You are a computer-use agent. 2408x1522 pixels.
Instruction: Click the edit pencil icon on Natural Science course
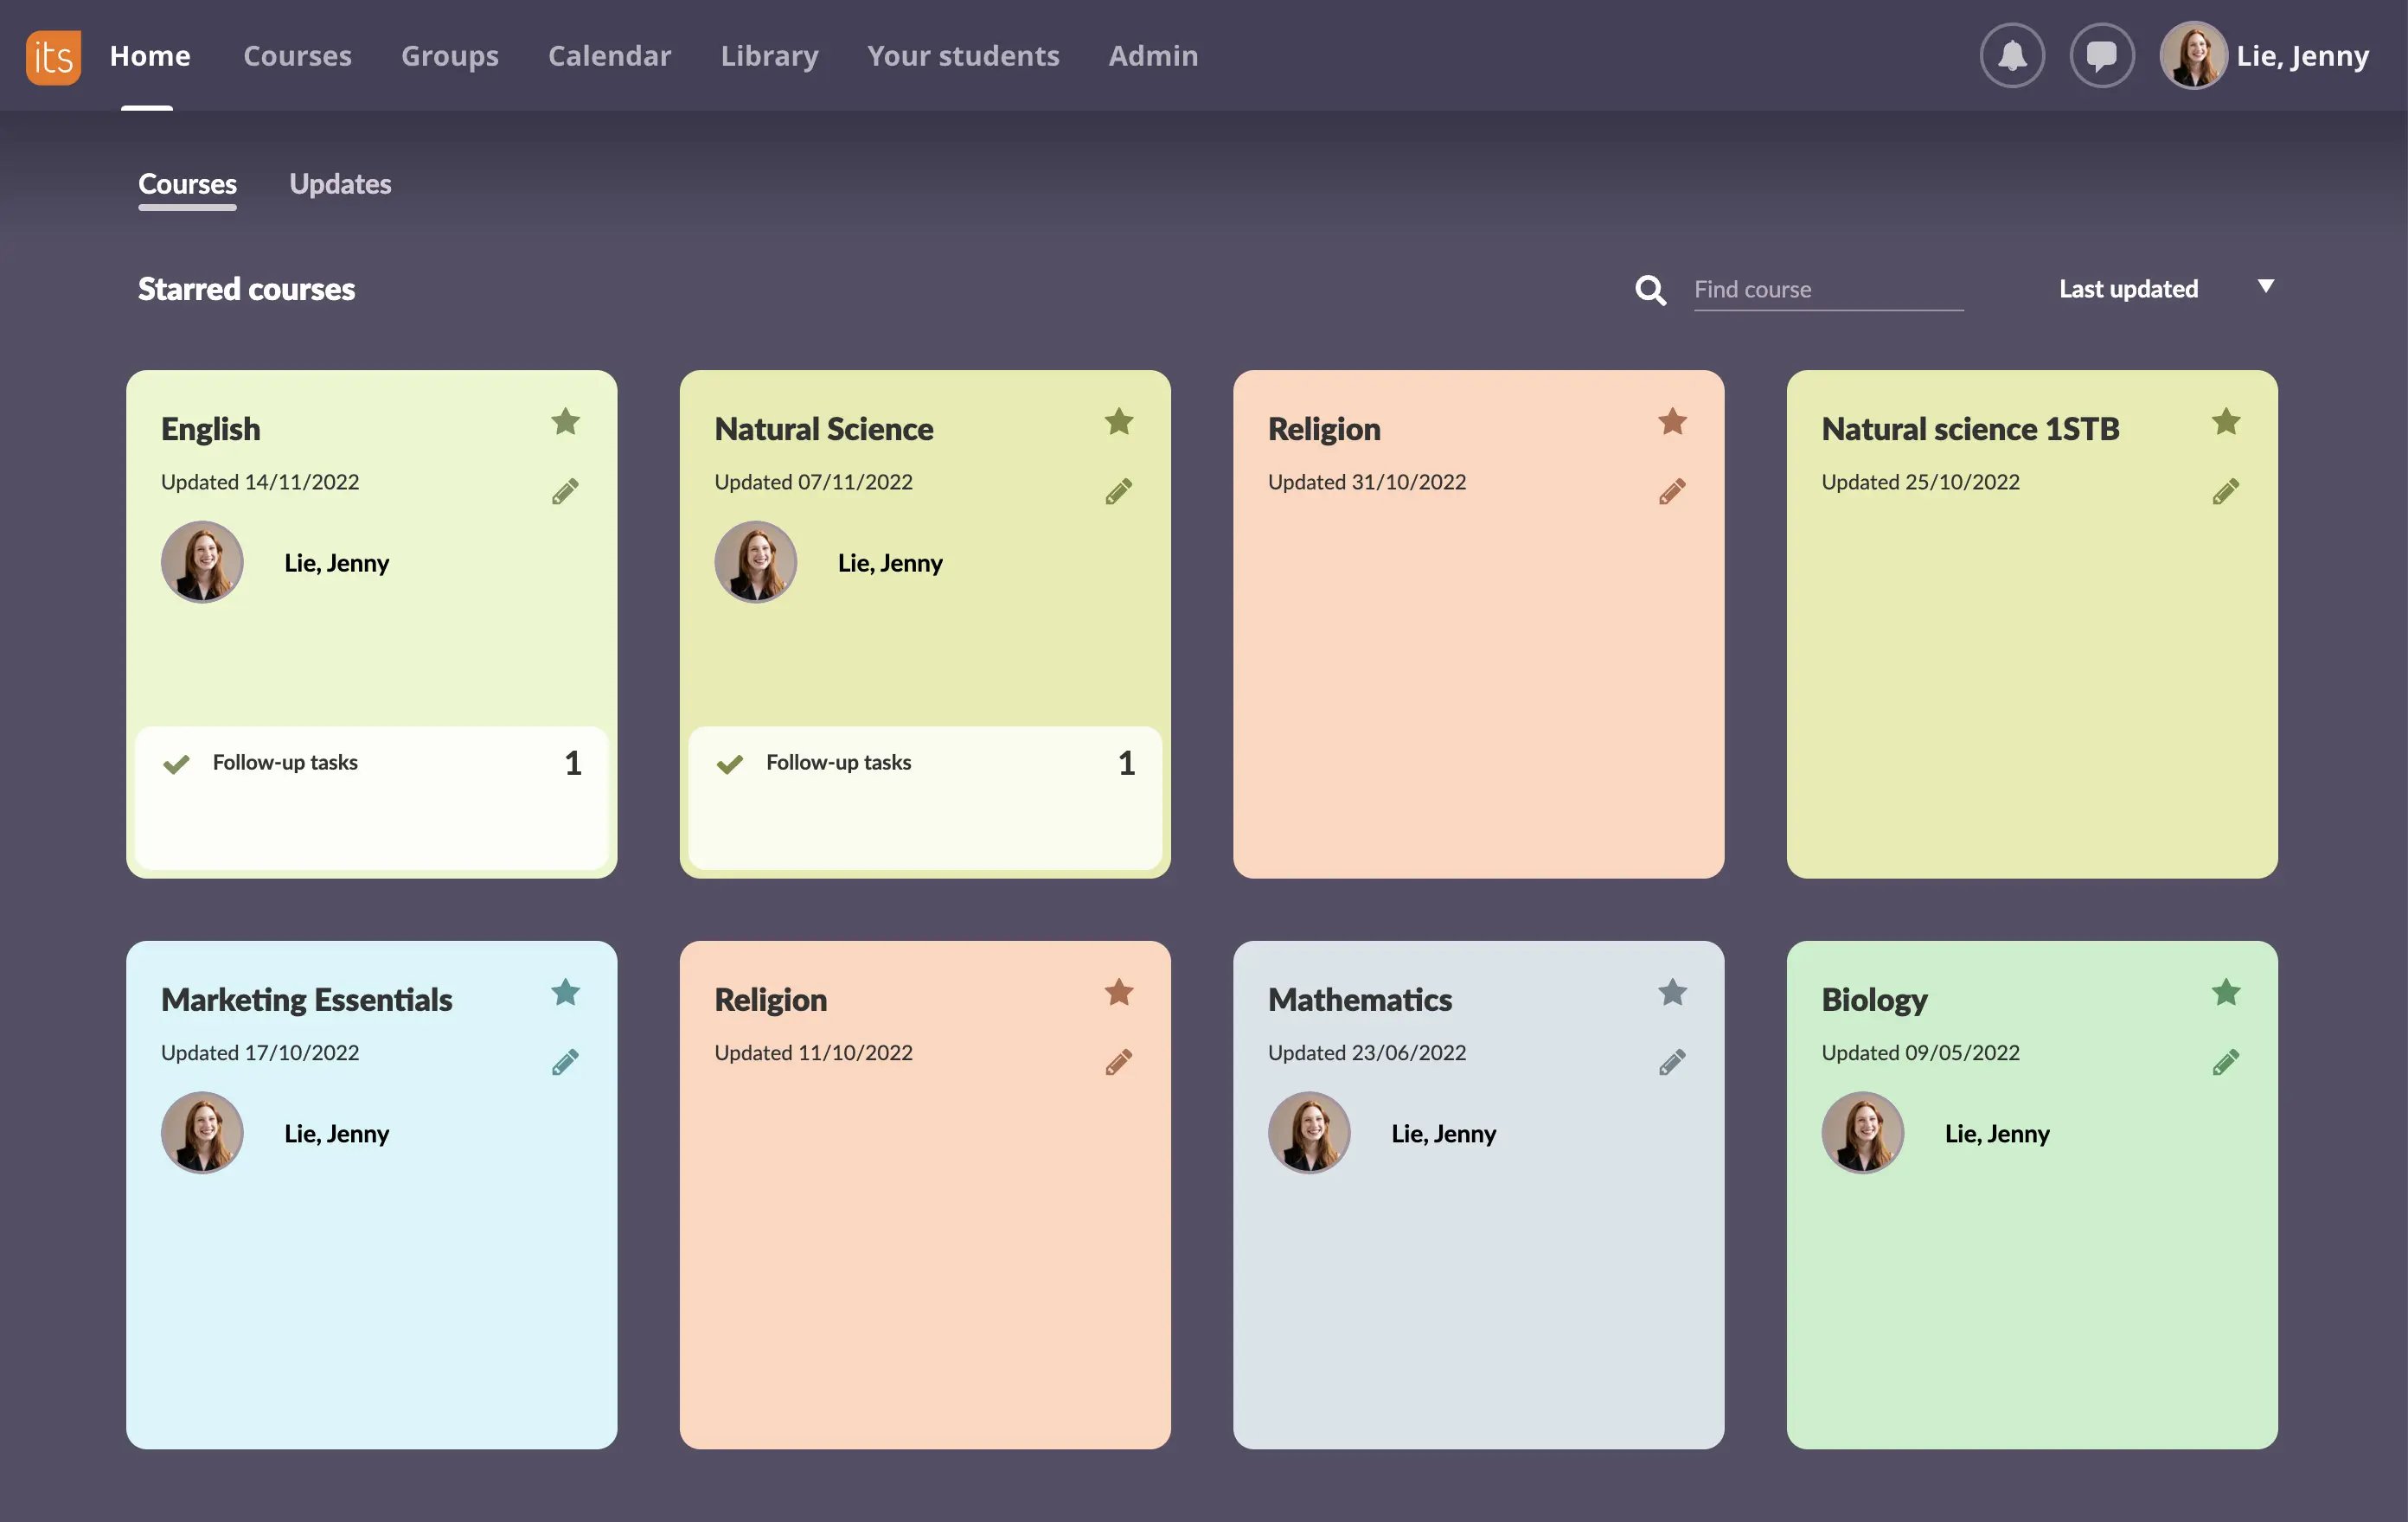[x=1118, y=491]
